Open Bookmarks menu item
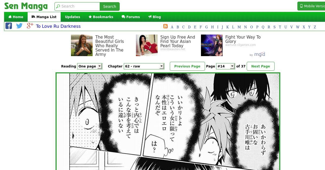Viewport: 325px width, 170px height. point(101,17)
